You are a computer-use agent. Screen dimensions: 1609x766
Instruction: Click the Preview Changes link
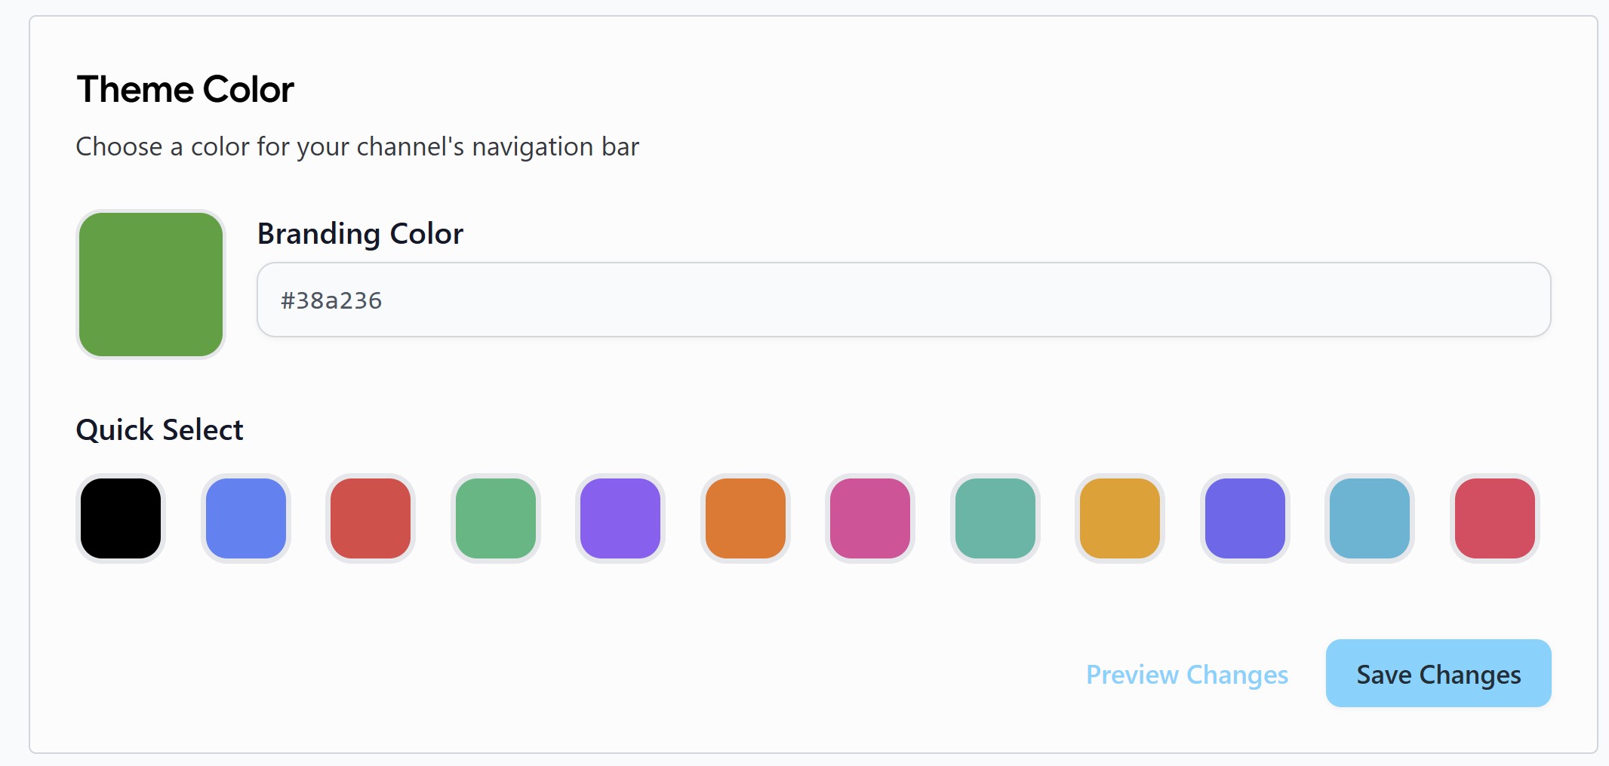coord(1186,674)
